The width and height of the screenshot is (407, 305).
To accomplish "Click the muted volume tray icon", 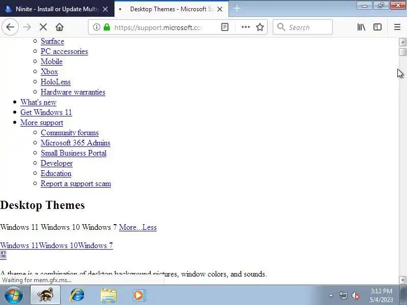I will tap(355, 295).
